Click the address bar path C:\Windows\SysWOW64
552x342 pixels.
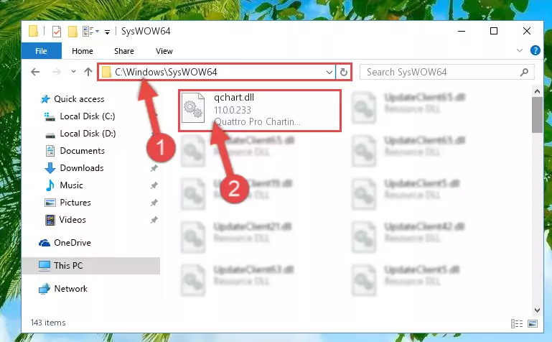166,72
